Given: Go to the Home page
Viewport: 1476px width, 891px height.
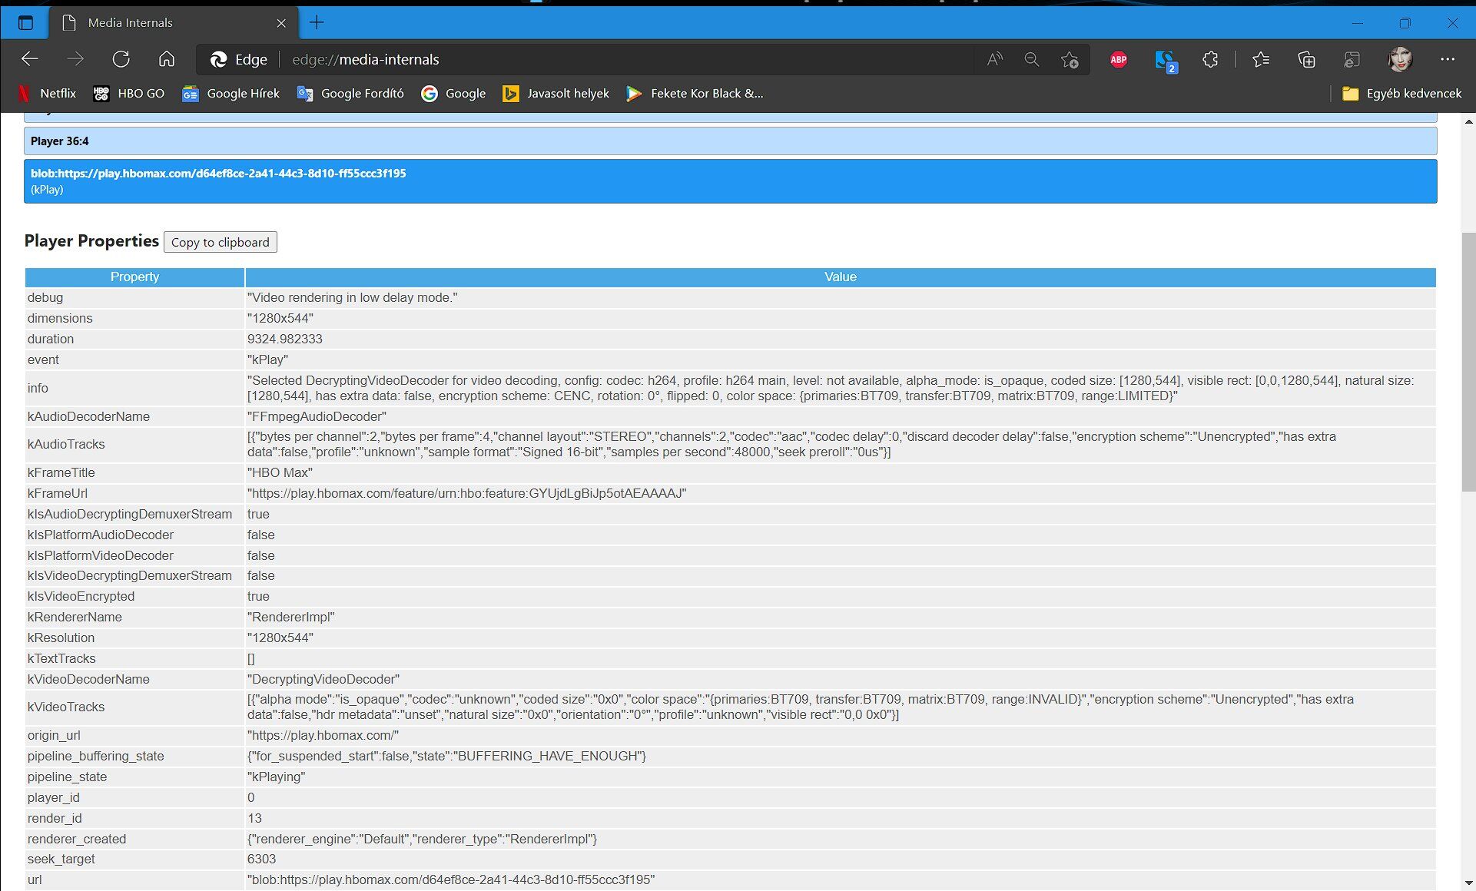Looking at the screenshot, I should pyautogui.click(x=167, y=59).
